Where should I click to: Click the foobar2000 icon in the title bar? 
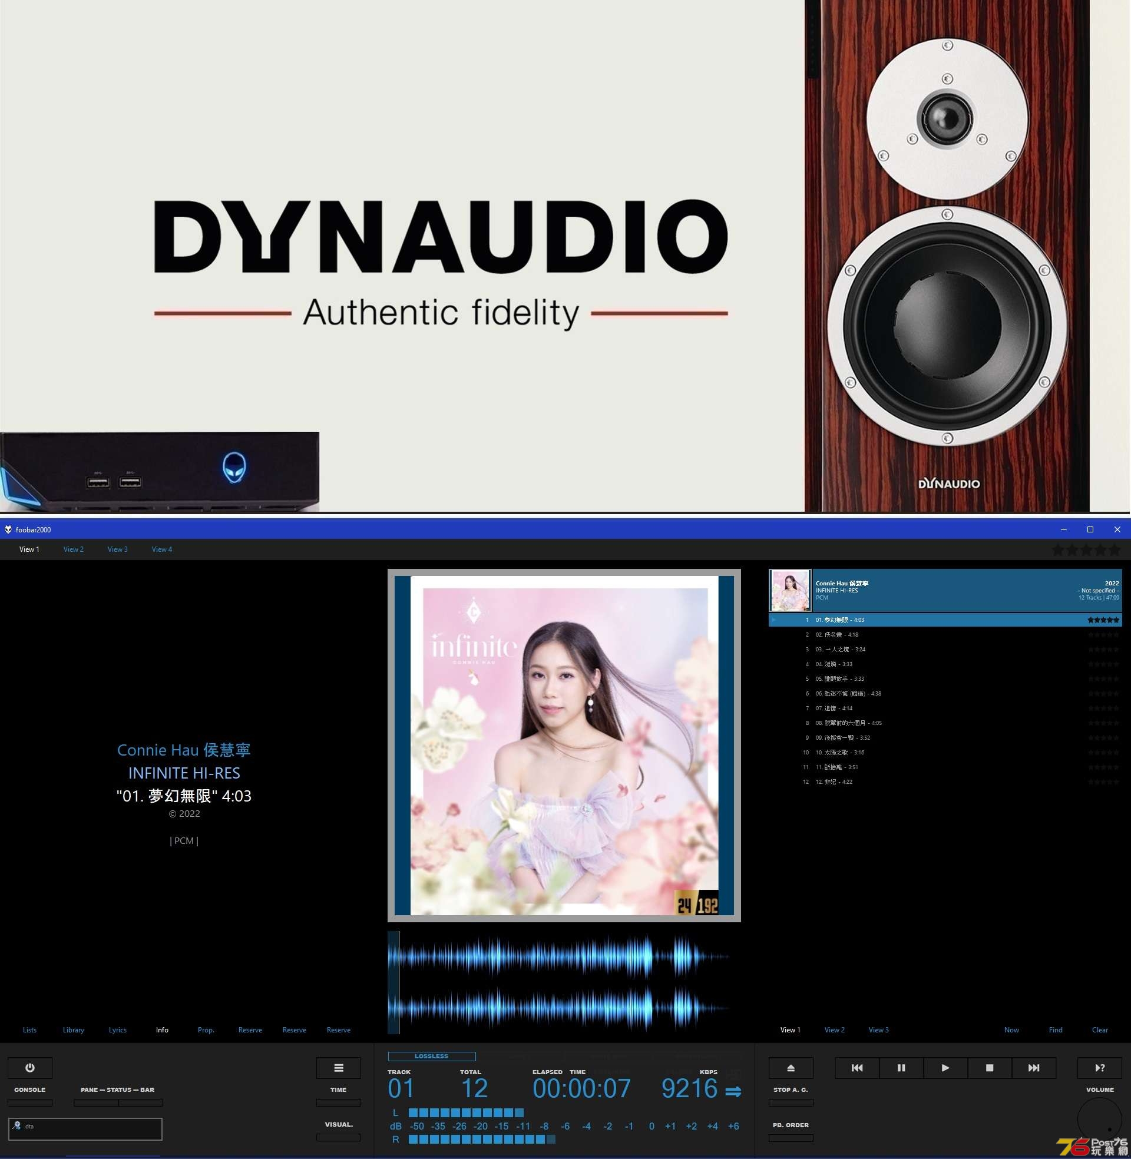[8, 529]
